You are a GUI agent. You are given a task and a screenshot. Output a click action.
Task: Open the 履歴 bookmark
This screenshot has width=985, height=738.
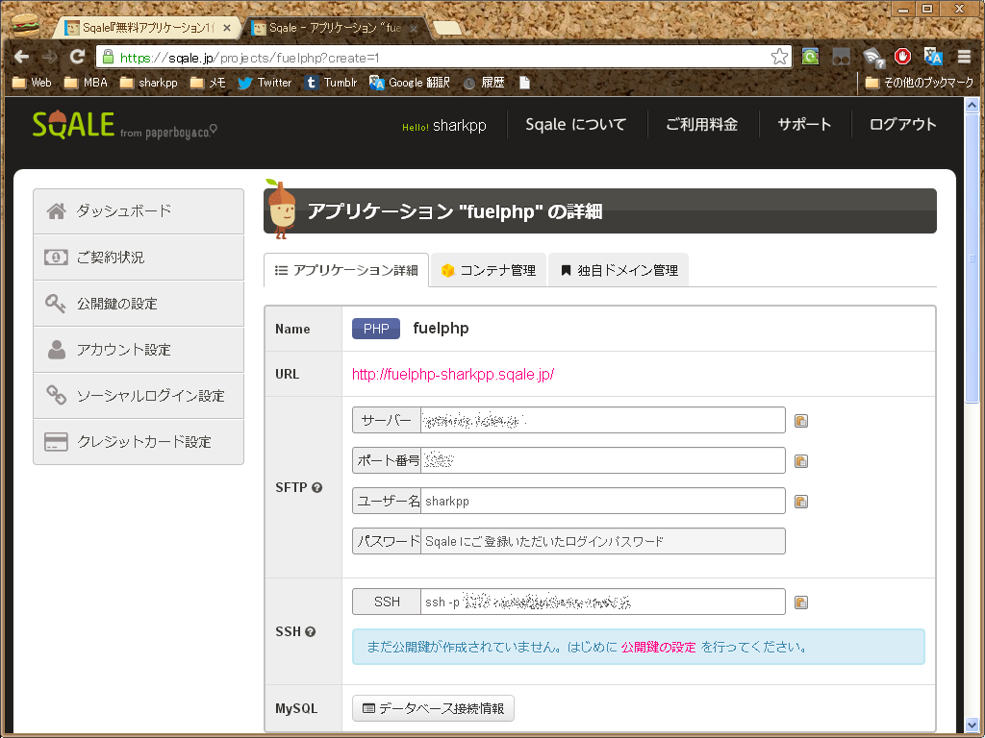point(485,83)
